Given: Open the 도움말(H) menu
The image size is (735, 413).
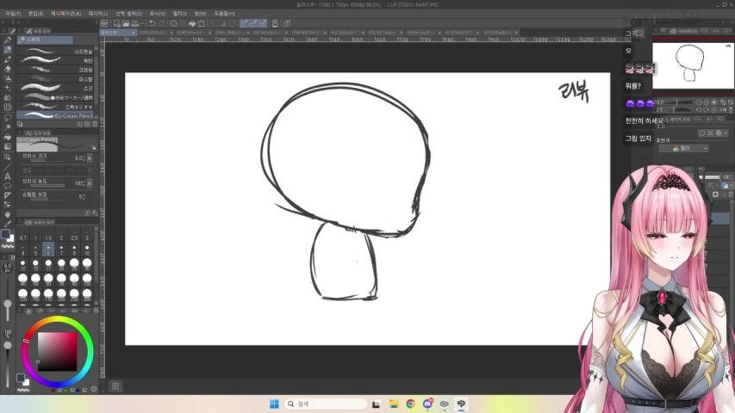Looking at the screenshot, I should point(225,14).
